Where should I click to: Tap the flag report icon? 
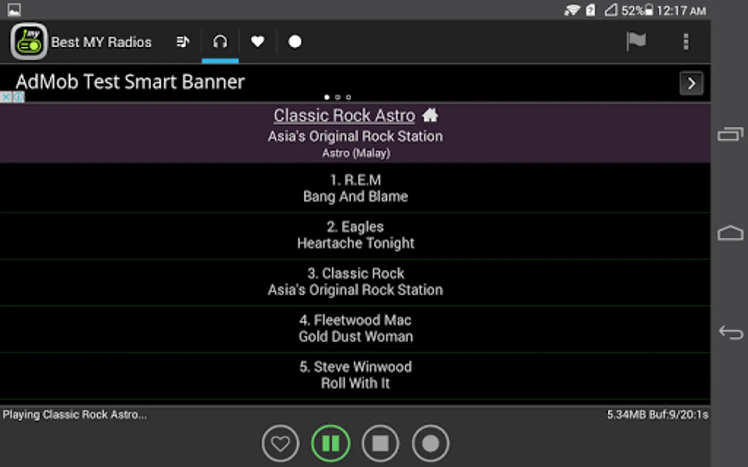(x=636, y=42)
